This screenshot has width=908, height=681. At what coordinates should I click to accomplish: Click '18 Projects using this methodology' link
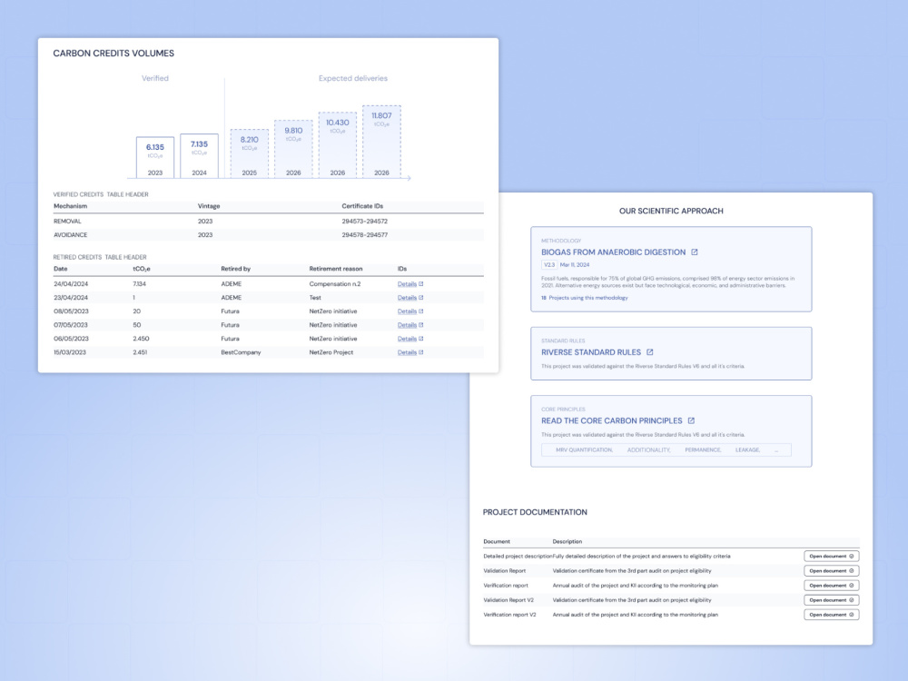(x=584, y=298)
